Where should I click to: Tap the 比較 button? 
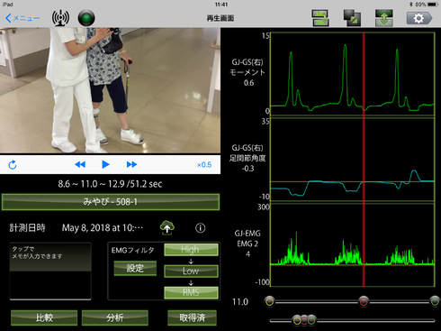click(x=44, y=317)
